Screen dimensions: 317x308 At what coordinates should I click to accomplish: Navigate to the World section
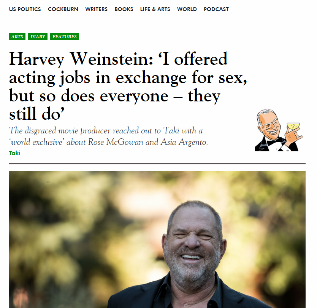187,9
